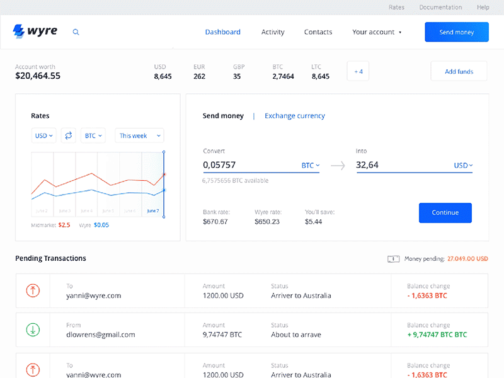Click the swap currencies icon in Rates

[69, 135]
